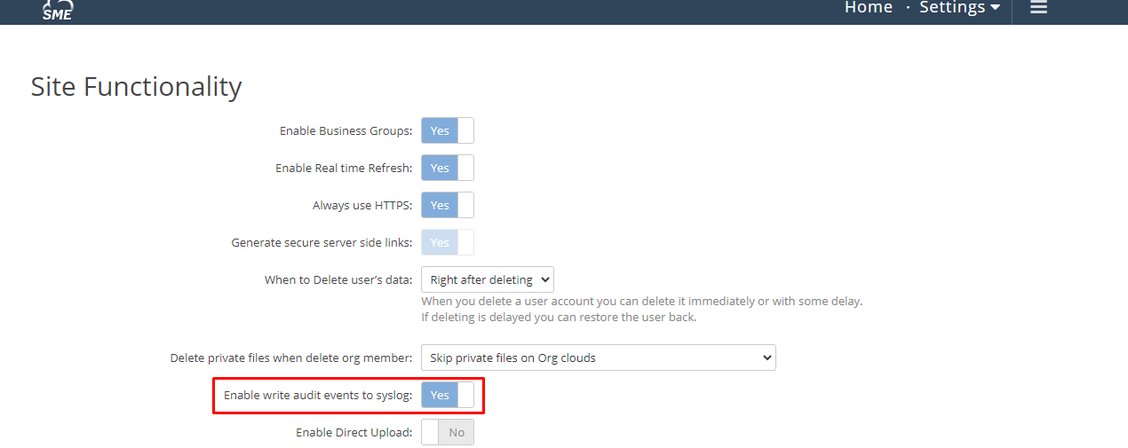Click the SME logo icon

coord(57,10)
